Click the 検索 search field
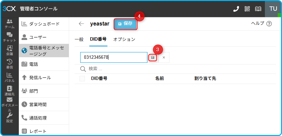The image size is (282, 136). [134, 69]
